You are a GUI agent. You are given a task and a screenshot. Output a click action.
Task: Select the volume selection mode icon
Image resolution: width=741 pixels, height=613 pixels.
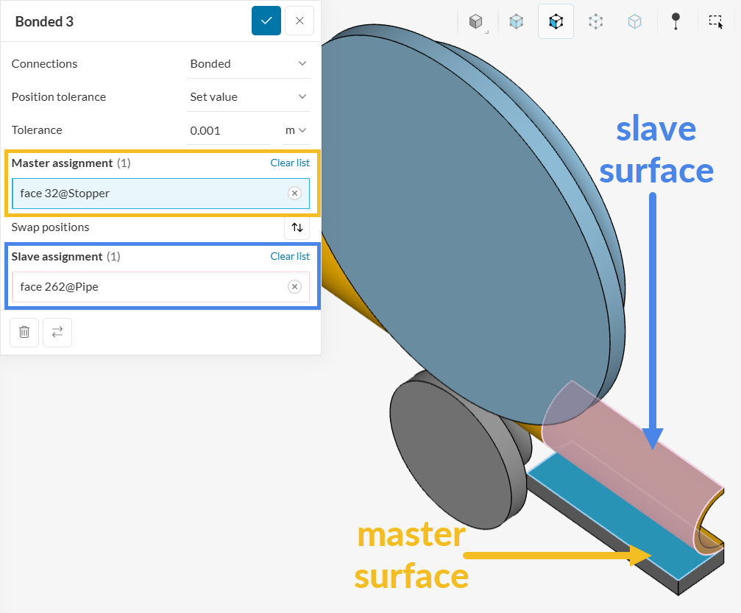tap(517, 21)
